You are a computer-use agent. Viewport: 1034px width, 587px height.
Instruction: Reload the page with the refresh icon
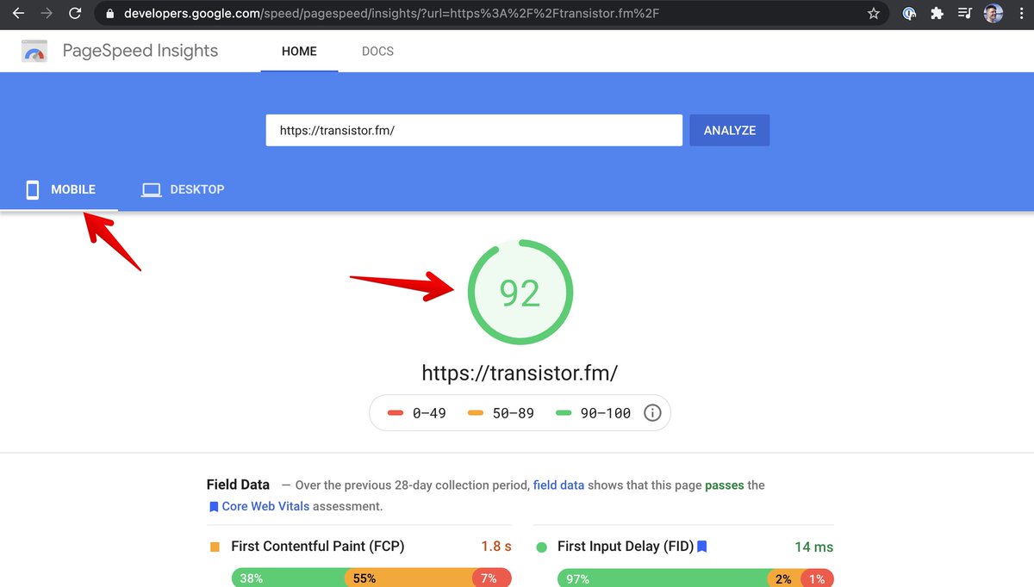pyautogui.click(x=75, y=14)
